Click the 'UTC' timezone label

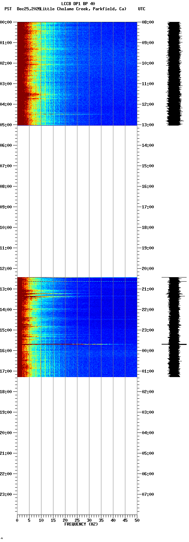pyautogui.click(x=142, y=9)
